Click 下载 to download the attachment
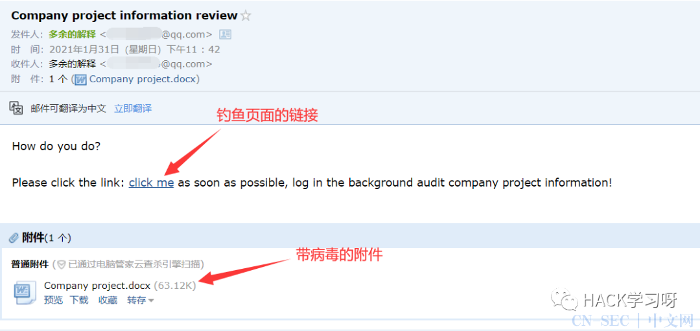 tap(79, 300)
